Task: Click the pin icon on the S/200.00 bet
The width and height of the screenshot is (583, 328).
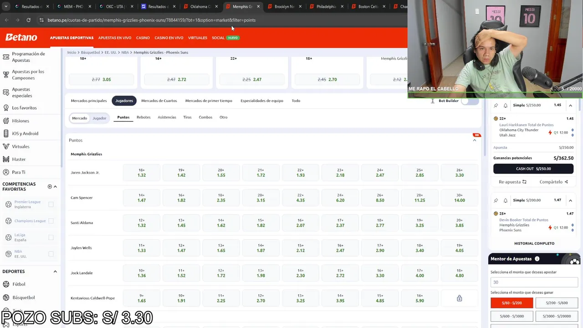Action: pyautogui.click(x=496, y=200)
